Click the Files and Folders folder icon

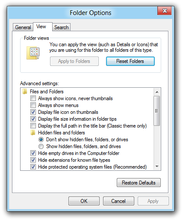pos(25,92)
